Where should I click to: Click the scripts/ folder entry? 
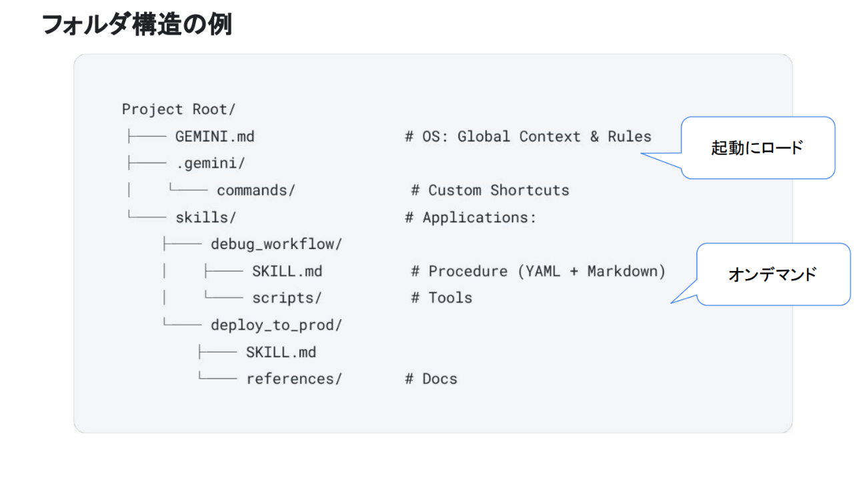(x=287, y=298)
